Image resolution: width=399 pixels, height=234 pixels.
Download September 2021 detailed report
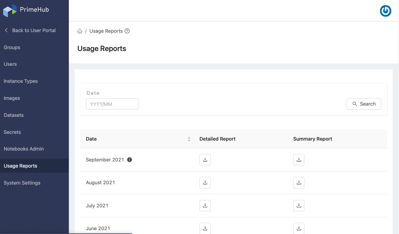tap(205, 160)
